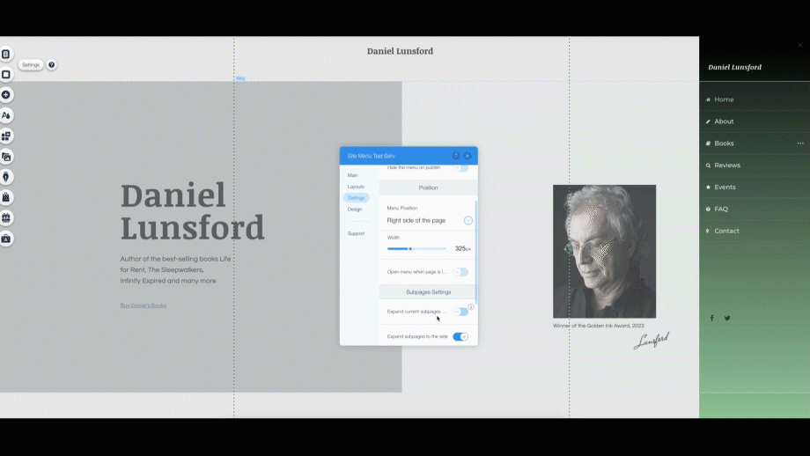Enable 'Expand current subpages' toggle
This screenshot has width=810, height=456.
pos(460,312)
